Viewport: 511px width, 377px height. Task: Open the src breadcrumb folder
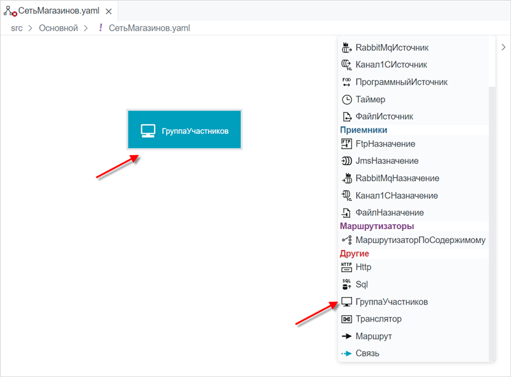17,28
